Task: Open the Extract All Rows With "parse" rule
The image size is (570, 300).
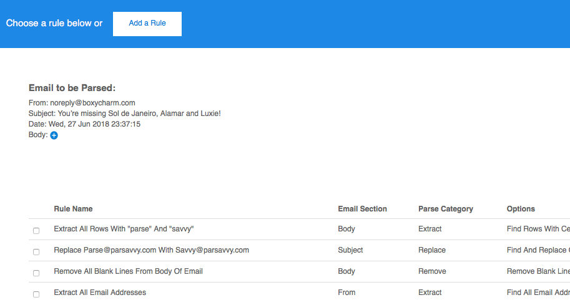Action: (124, 230)
